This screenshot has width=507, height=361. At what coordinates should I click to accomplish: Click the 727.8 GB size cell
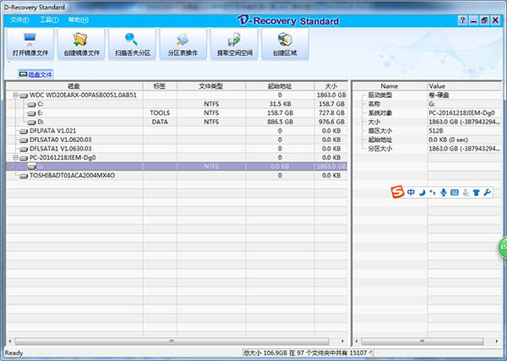point(331,113)
